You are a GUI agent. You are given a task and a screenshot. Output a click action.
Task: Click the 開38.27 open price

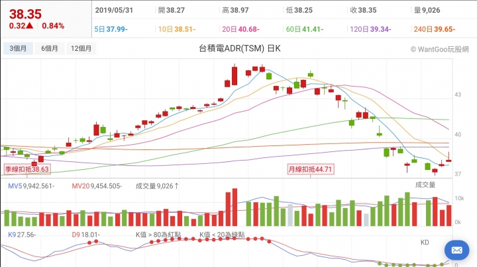click(x=172, y=10)
